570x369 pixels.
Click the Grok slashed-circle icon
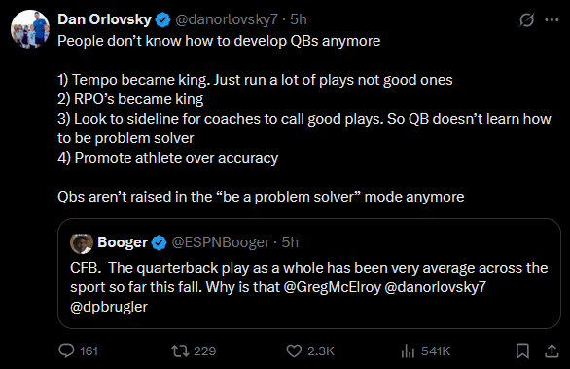coord(526,19)
